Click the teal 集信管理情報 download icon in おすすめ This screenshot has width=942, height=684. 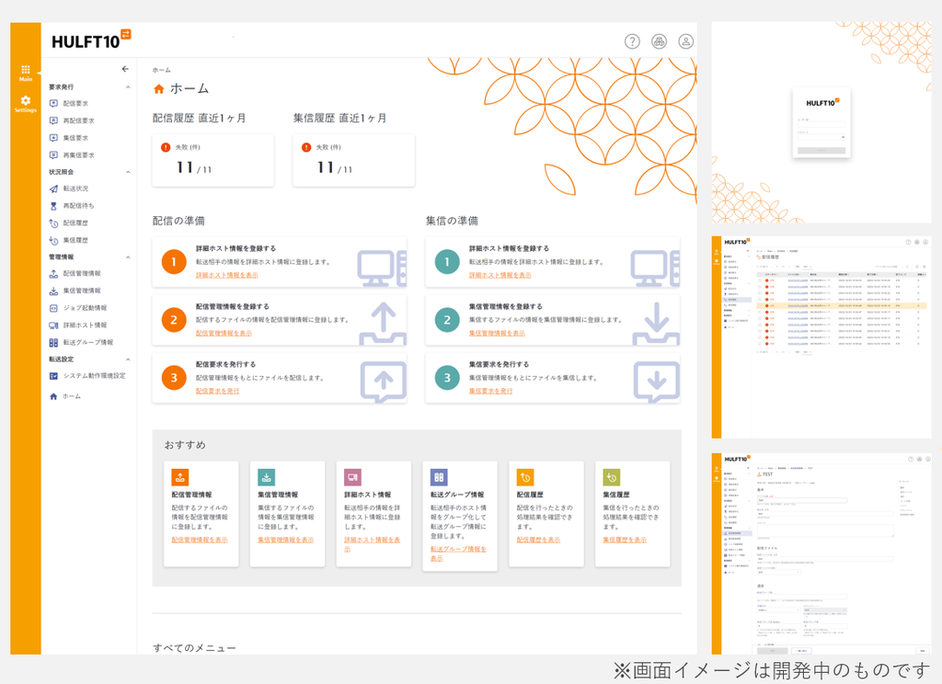[266, 477]
